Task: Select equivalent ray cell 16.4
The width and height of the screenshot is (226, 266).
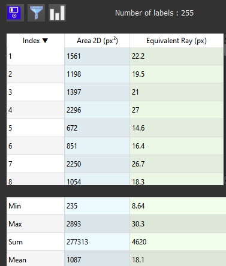Action: (x=177, y=146)
